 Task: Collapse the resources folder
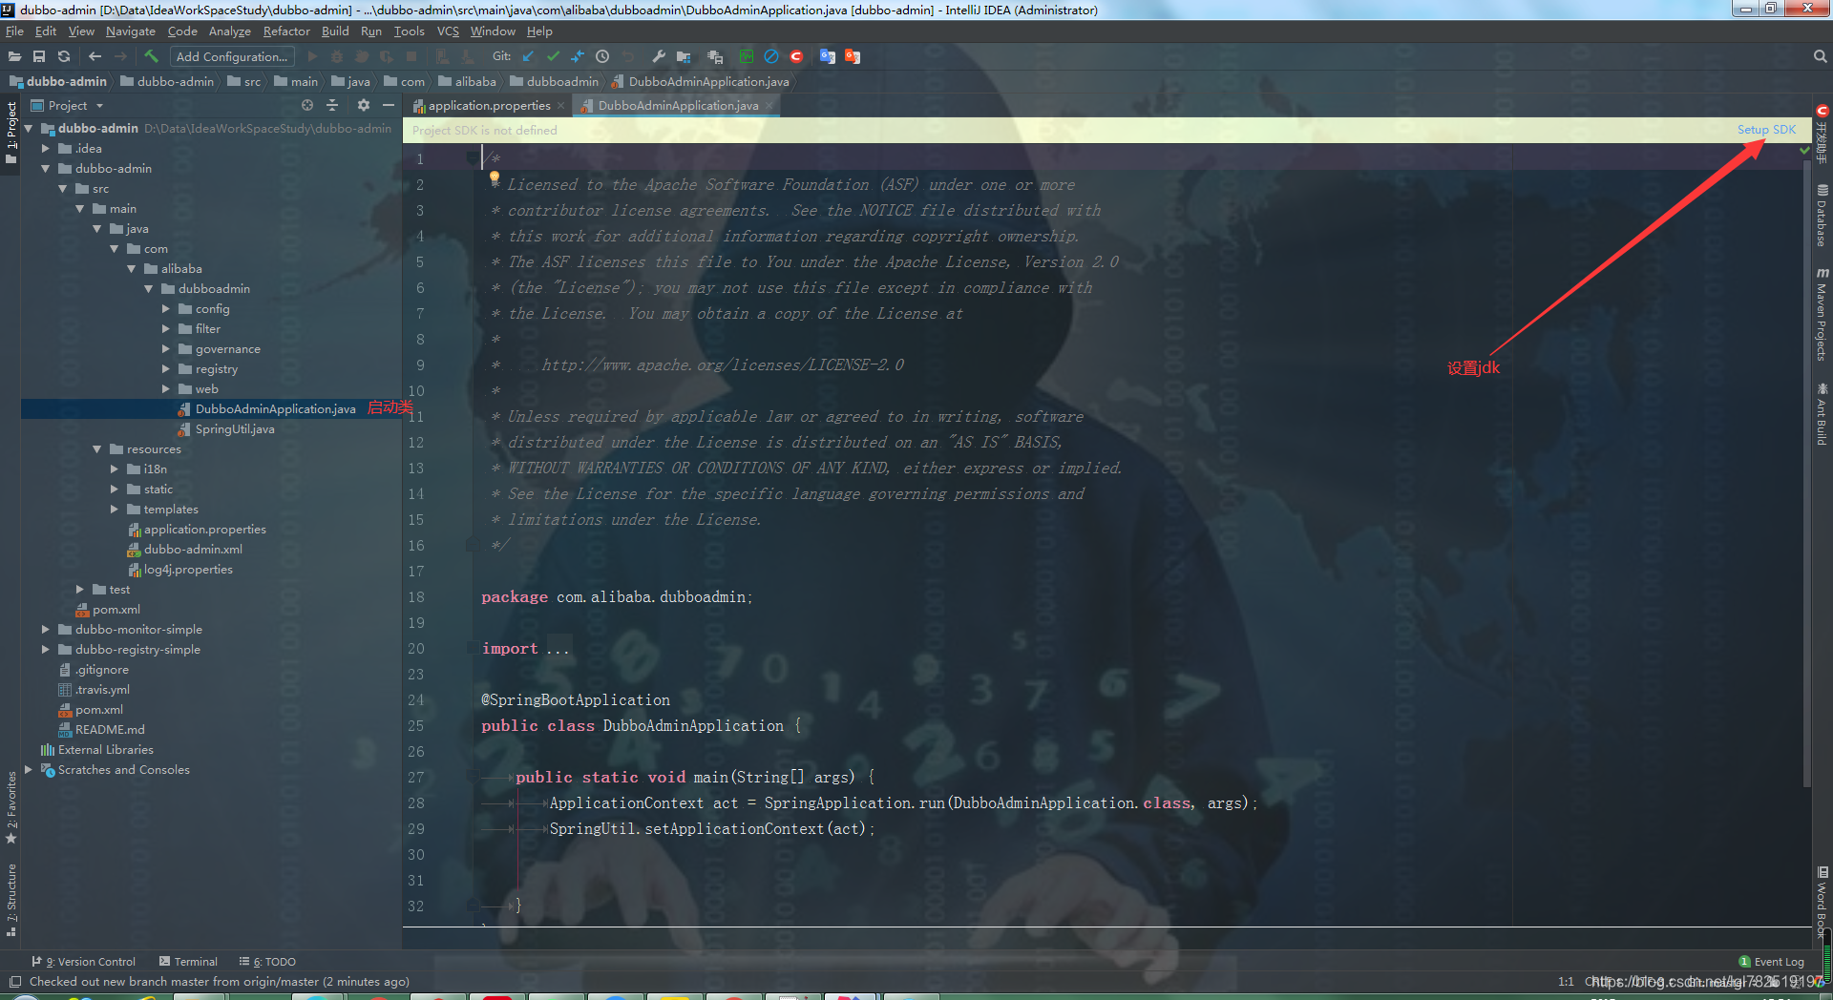coord(97,448)
